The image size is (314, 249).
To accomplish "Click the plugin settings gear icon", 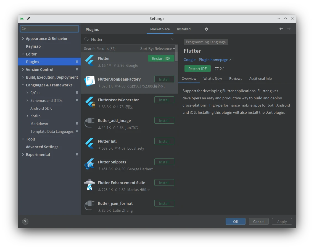I will [x=206, y=29].
